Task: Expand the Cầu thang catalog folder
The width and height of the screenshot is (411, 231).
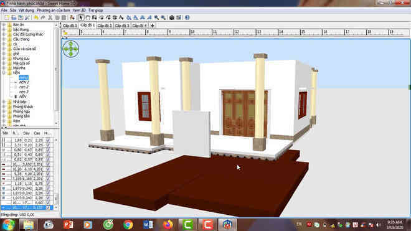Action: pos(4,39)
